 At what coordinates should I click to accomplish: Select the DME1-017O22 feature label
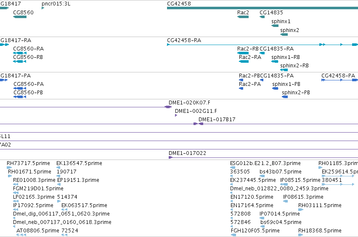(x=187, y=153)
